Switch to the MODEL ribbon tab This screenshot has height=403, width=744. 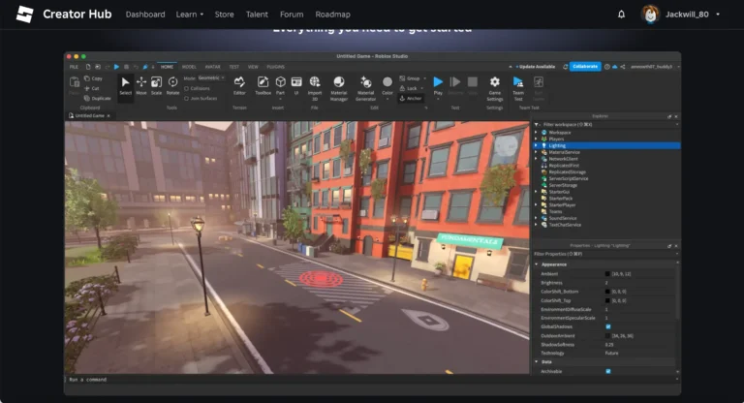[x=189, y=67]
